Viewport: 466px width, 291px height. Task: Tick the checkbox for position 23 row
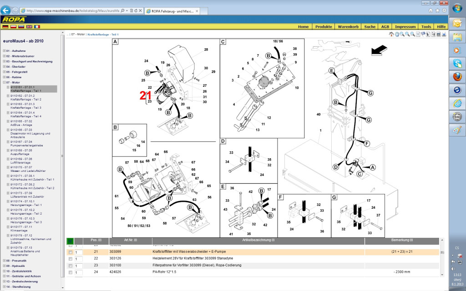71,266
